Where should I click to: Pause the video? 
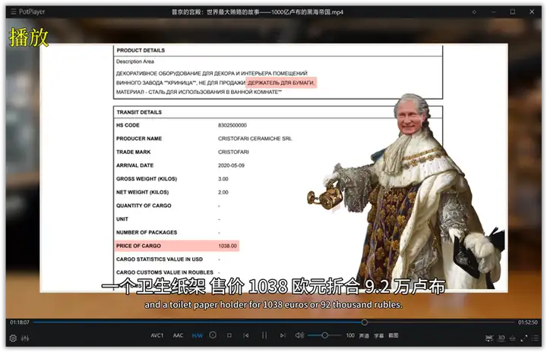pos(264,335)
